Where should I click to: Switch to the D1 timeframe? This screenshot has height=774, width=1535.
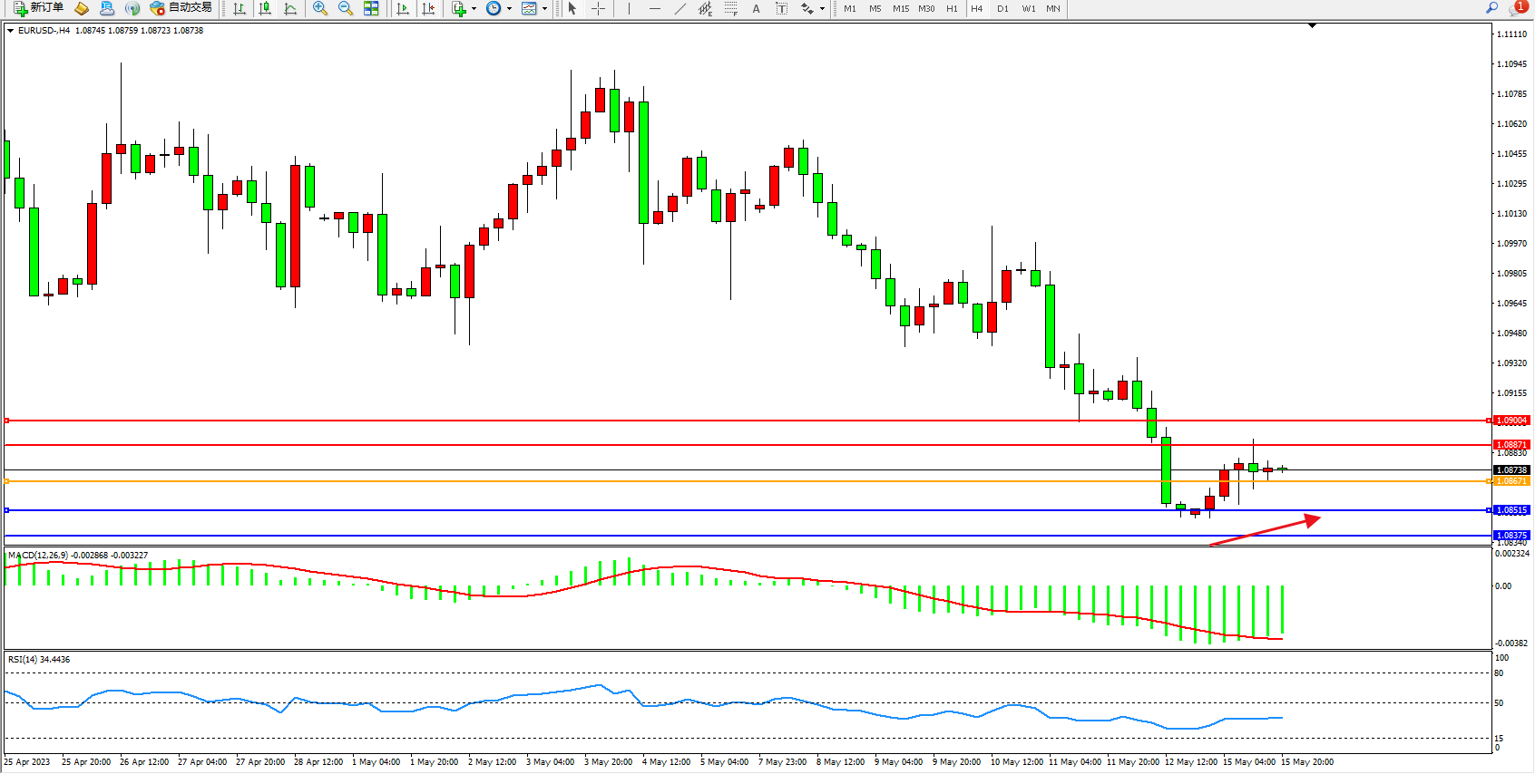(1002, 8)
